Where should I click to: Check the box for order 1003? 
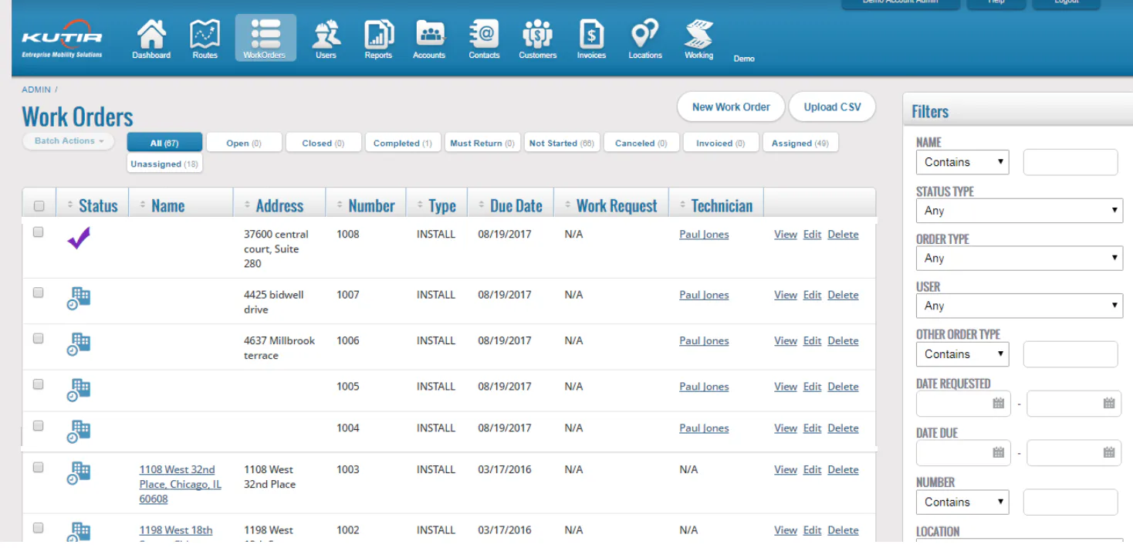click(x=38, y=467)
